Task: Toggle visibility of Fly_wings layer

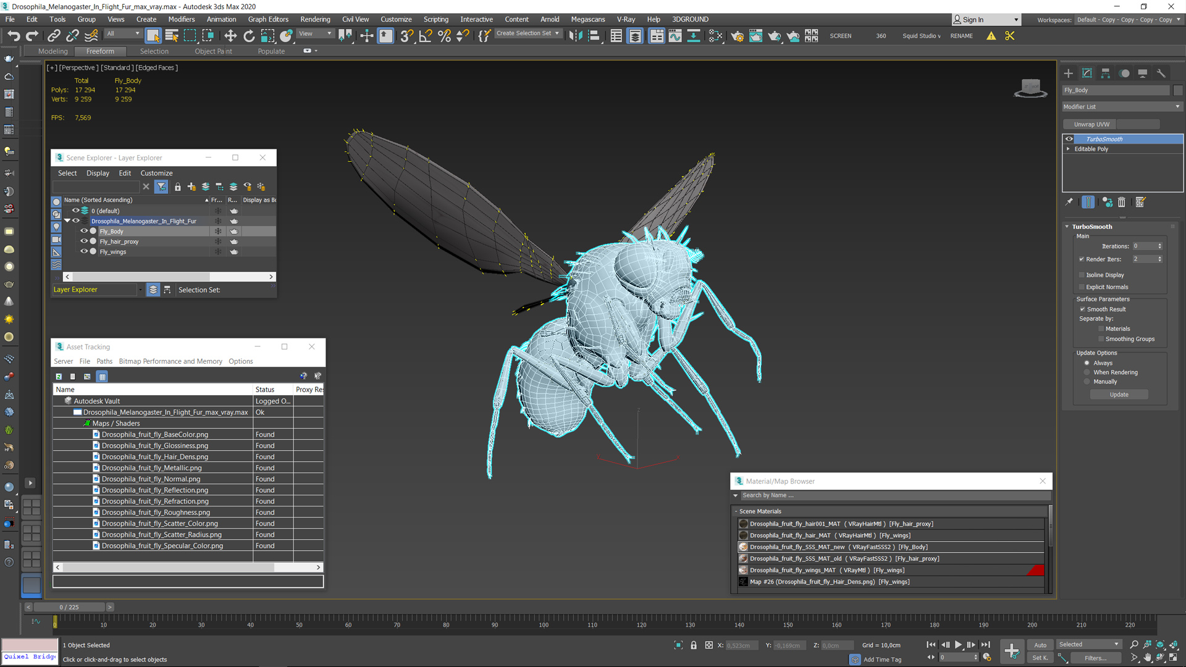Action: pos(85,251)
